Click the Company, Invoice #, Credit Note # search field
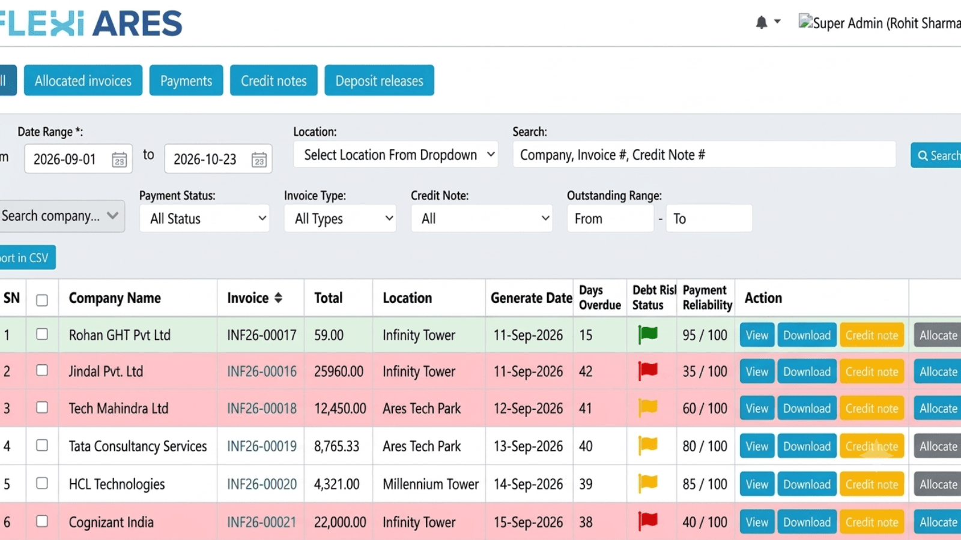The height and width of the screenshot is (540, 961). 704,155
